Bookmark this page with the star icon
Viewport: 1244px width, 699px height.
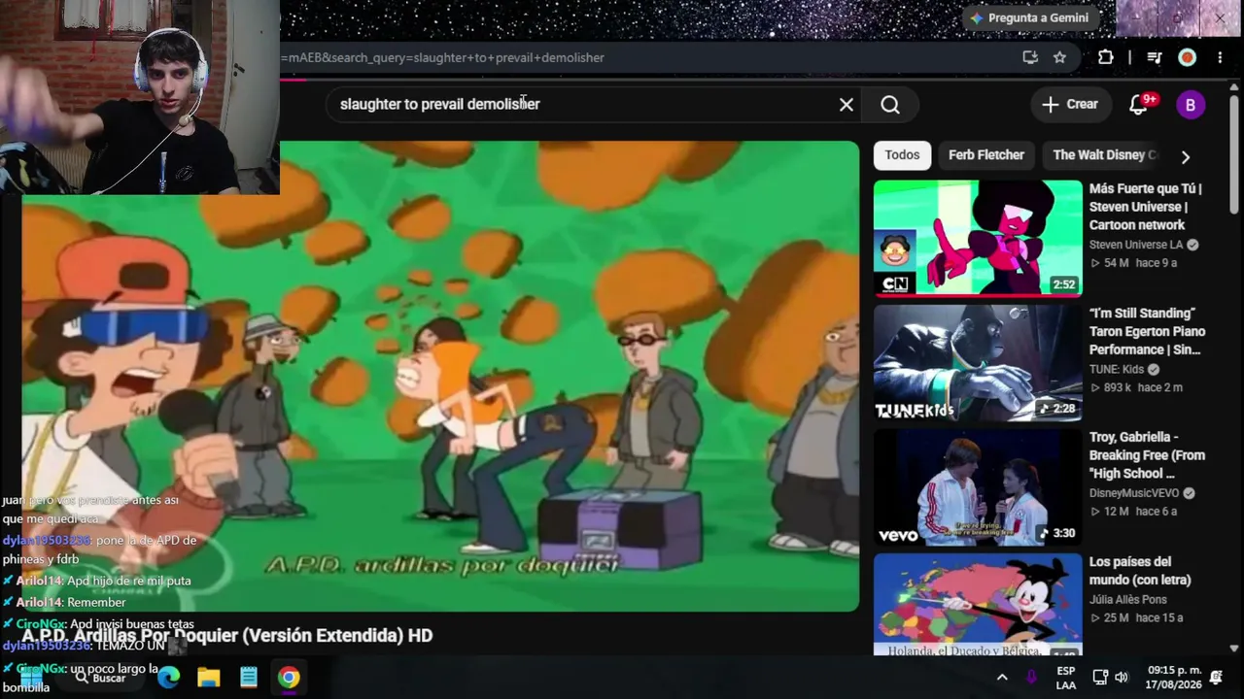[x=1059, y=57]
